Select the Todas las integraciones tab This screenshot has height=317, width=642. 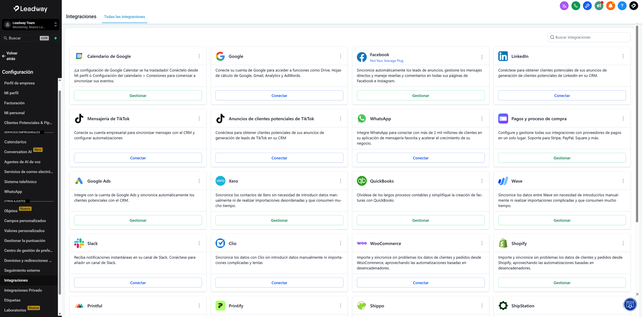point(125,17)
